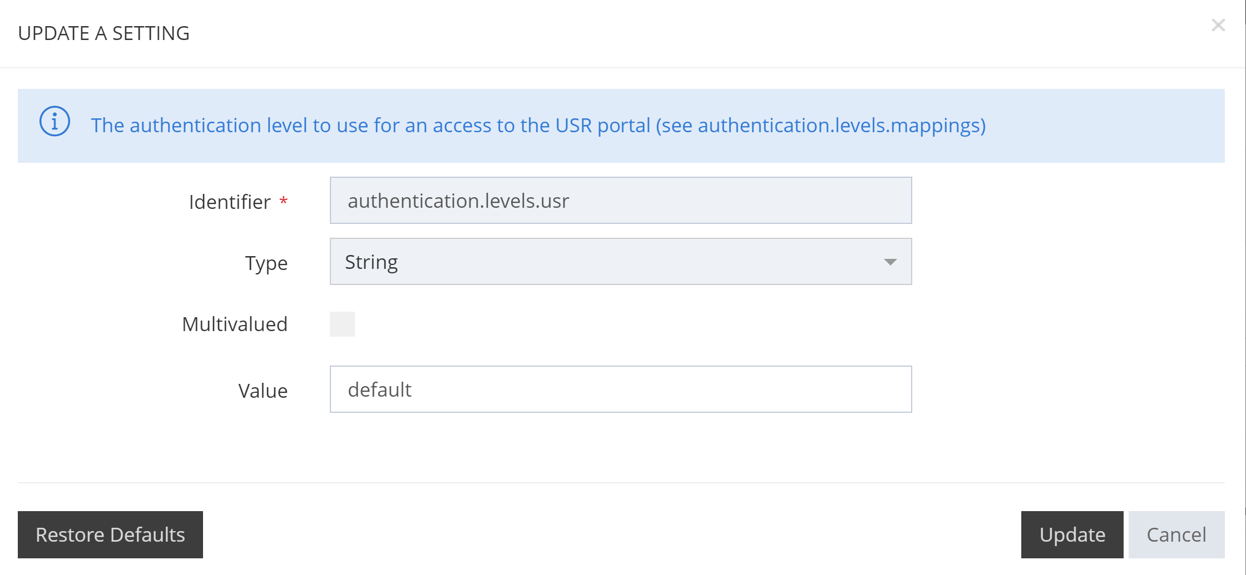1246x575 pixels.
Task: Click the Identifier field label
Action: click(230, 202)
